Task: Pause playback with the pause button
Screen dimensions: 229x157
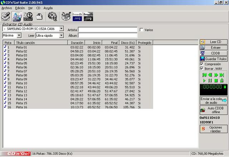Action: pyautogui.click(x=210, y=81)
